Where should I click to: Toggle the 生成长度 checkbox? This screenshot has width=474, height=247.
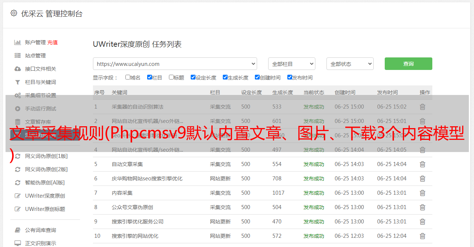click(225, 77)
